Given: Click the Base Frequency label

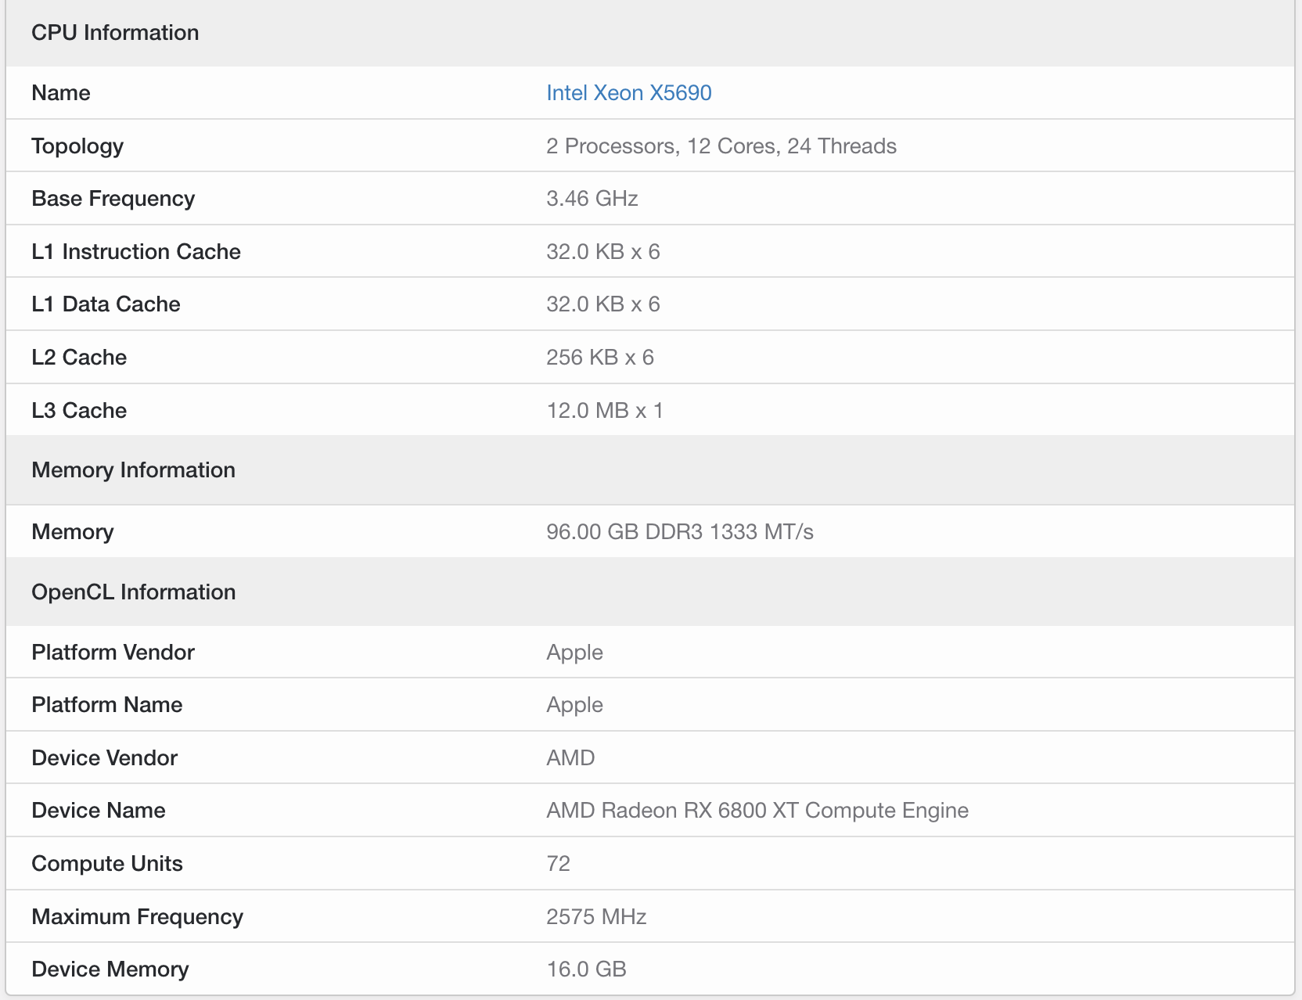Looking at the screenshot, I should coord(113,199).
